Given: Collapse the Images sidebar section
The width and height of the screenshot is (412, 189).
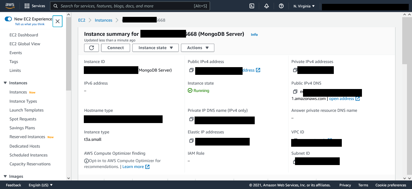Looking at the screenshot, I should coord(5,176).
